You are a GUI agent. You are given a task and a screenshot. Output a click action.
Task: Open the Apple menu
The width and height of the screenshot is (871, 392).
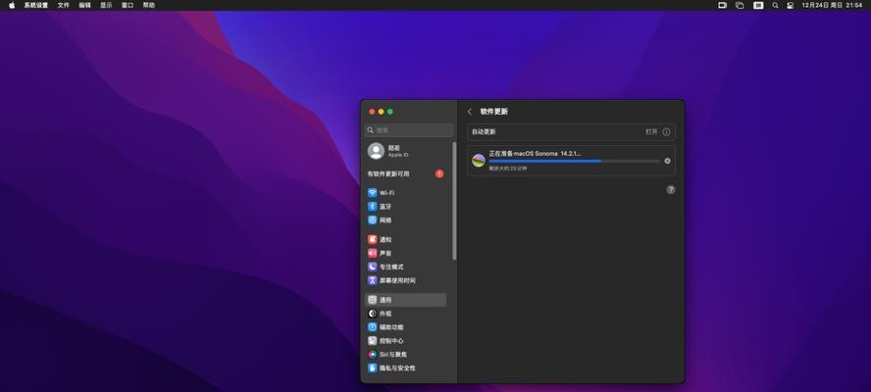(12, 5)
